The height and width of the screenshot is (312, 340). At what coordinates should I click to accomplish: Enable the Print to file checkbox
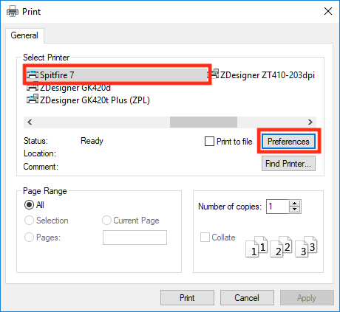pos(209,142)
